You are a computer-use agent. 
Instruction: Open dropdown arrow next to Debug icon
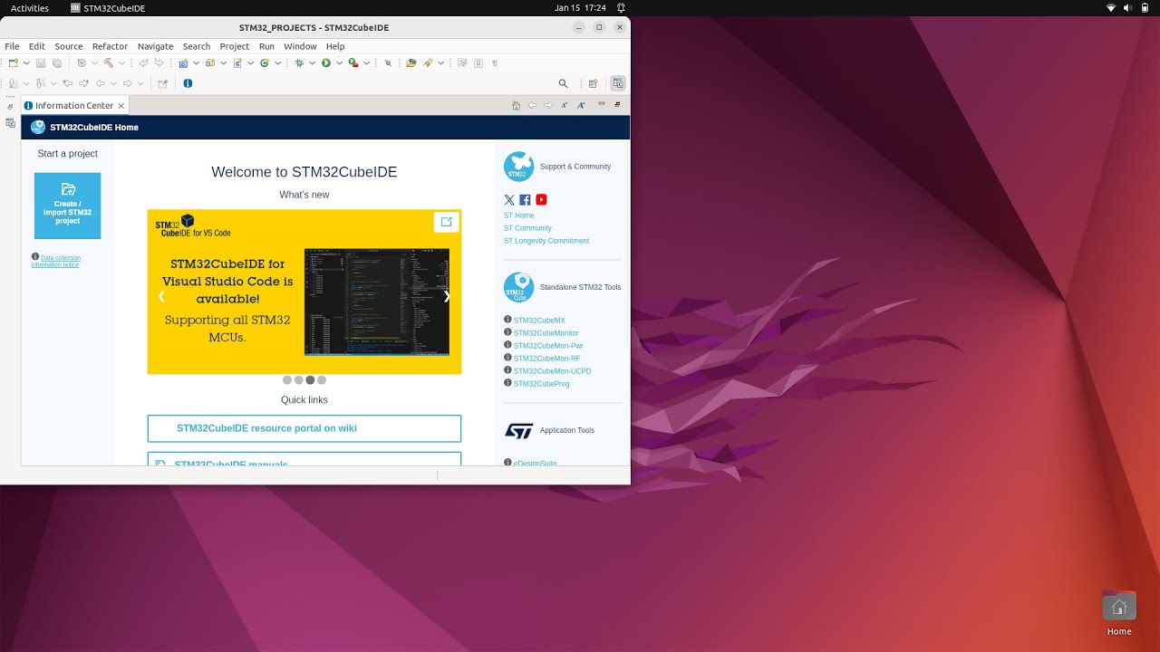pos(312,63)
